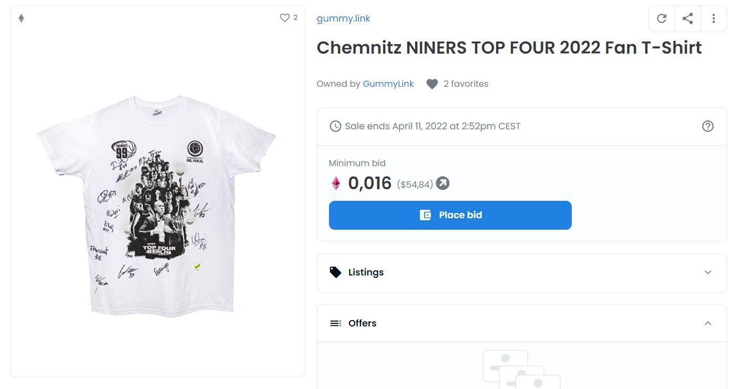Click the 2 favorites text
Viewport: 741px width, 389px height.
pyautogui.click(x=466, y=84)
